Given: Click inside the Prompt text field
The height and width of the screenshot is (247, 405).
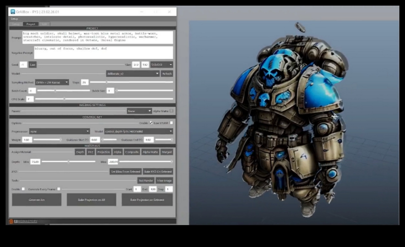Looking at the screenshot, I should tap(98, 37).
